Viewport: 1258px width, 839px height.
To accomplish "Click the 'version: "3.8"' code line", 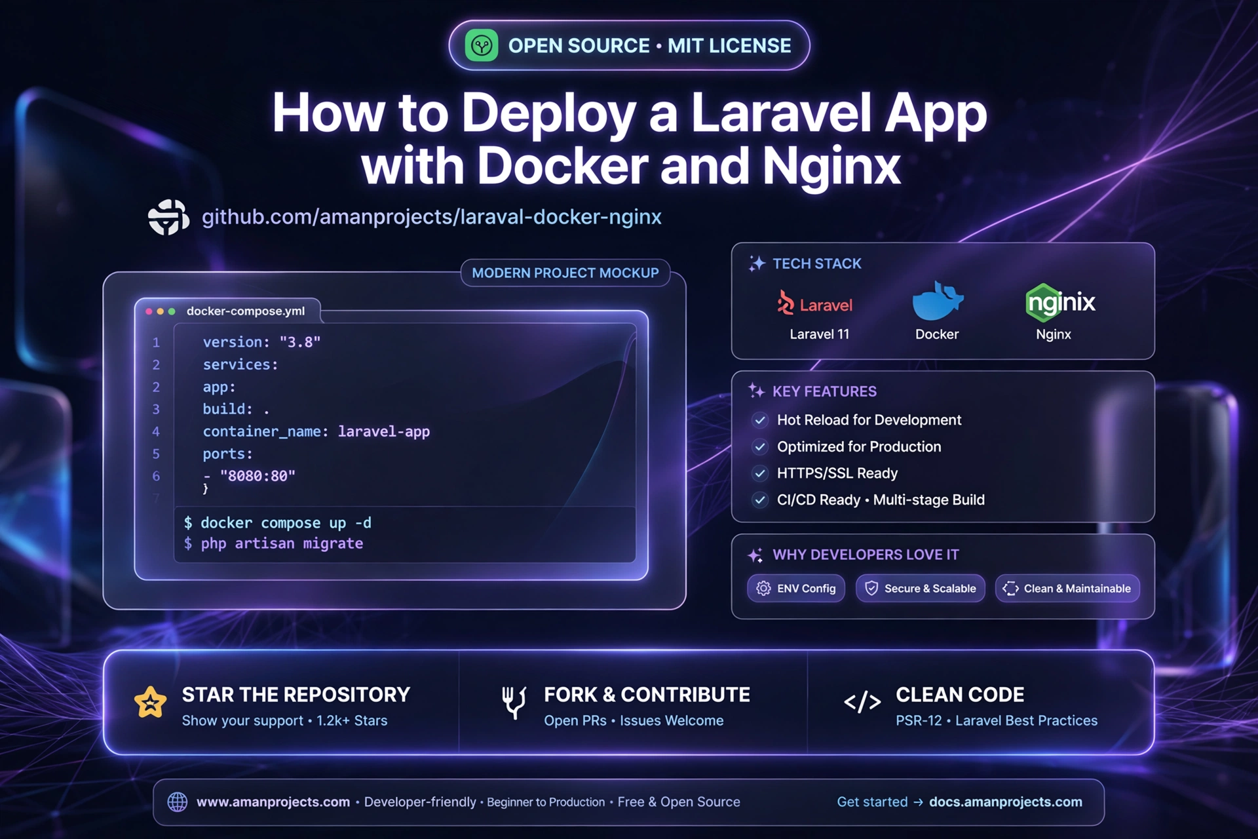I will [x=261, y=342].
